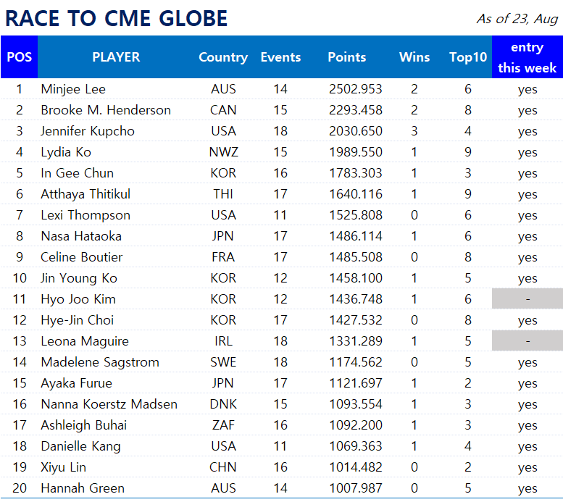Select In Gee Chun in the list
Screen dimensions: 563x502
click(x=78, y=173)
